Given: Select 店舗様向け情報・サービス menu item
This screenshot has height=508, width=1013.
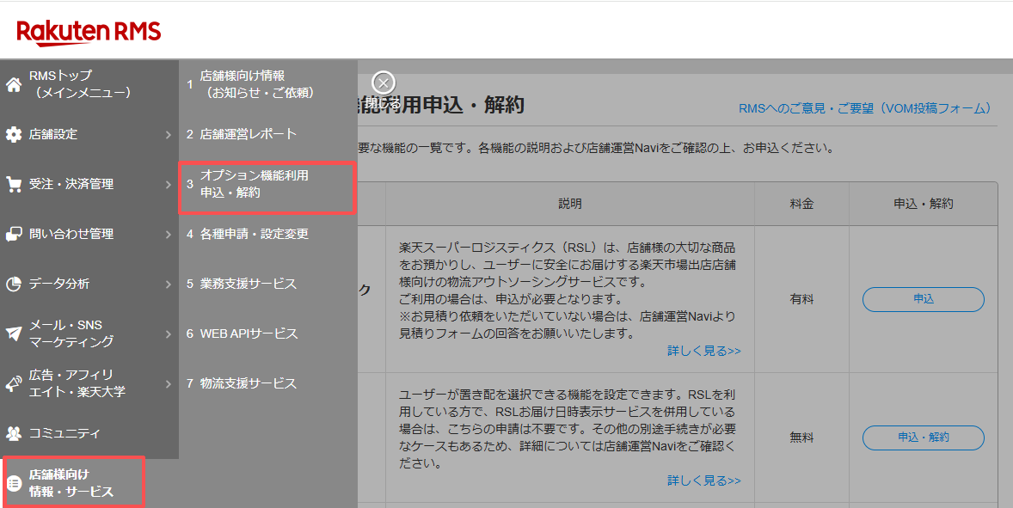Looking at the screenshot, I should (x=73, y=483).
